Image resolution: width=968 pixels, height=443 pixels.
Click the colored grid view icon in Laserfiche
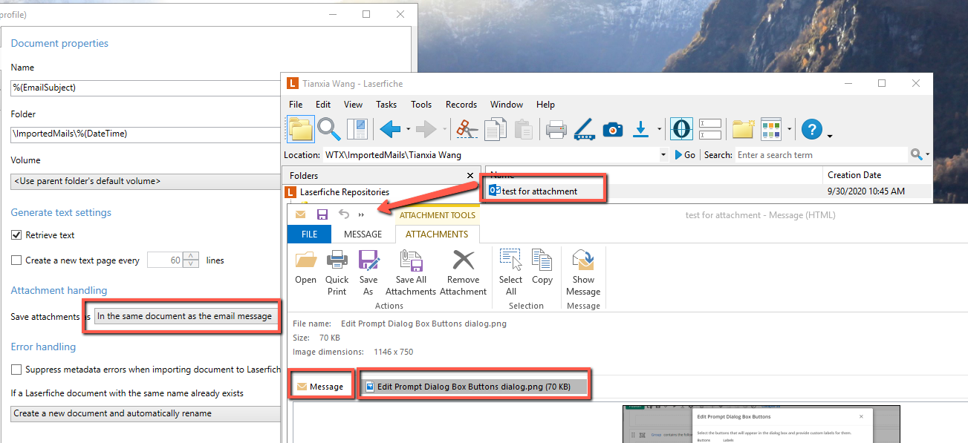coord(772,128)
